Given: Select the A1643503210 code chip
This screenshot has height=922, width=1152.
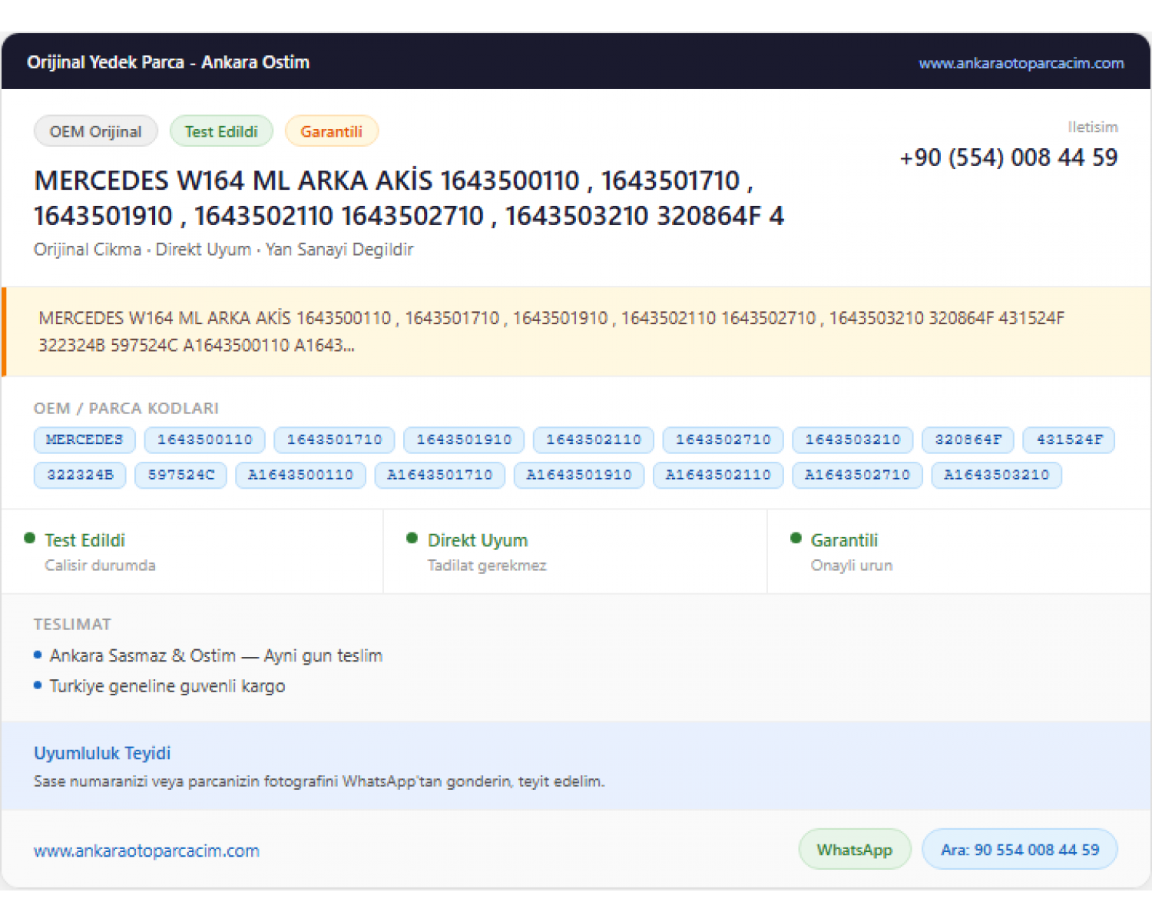Looking at the screenshot, I should (996, 475).
